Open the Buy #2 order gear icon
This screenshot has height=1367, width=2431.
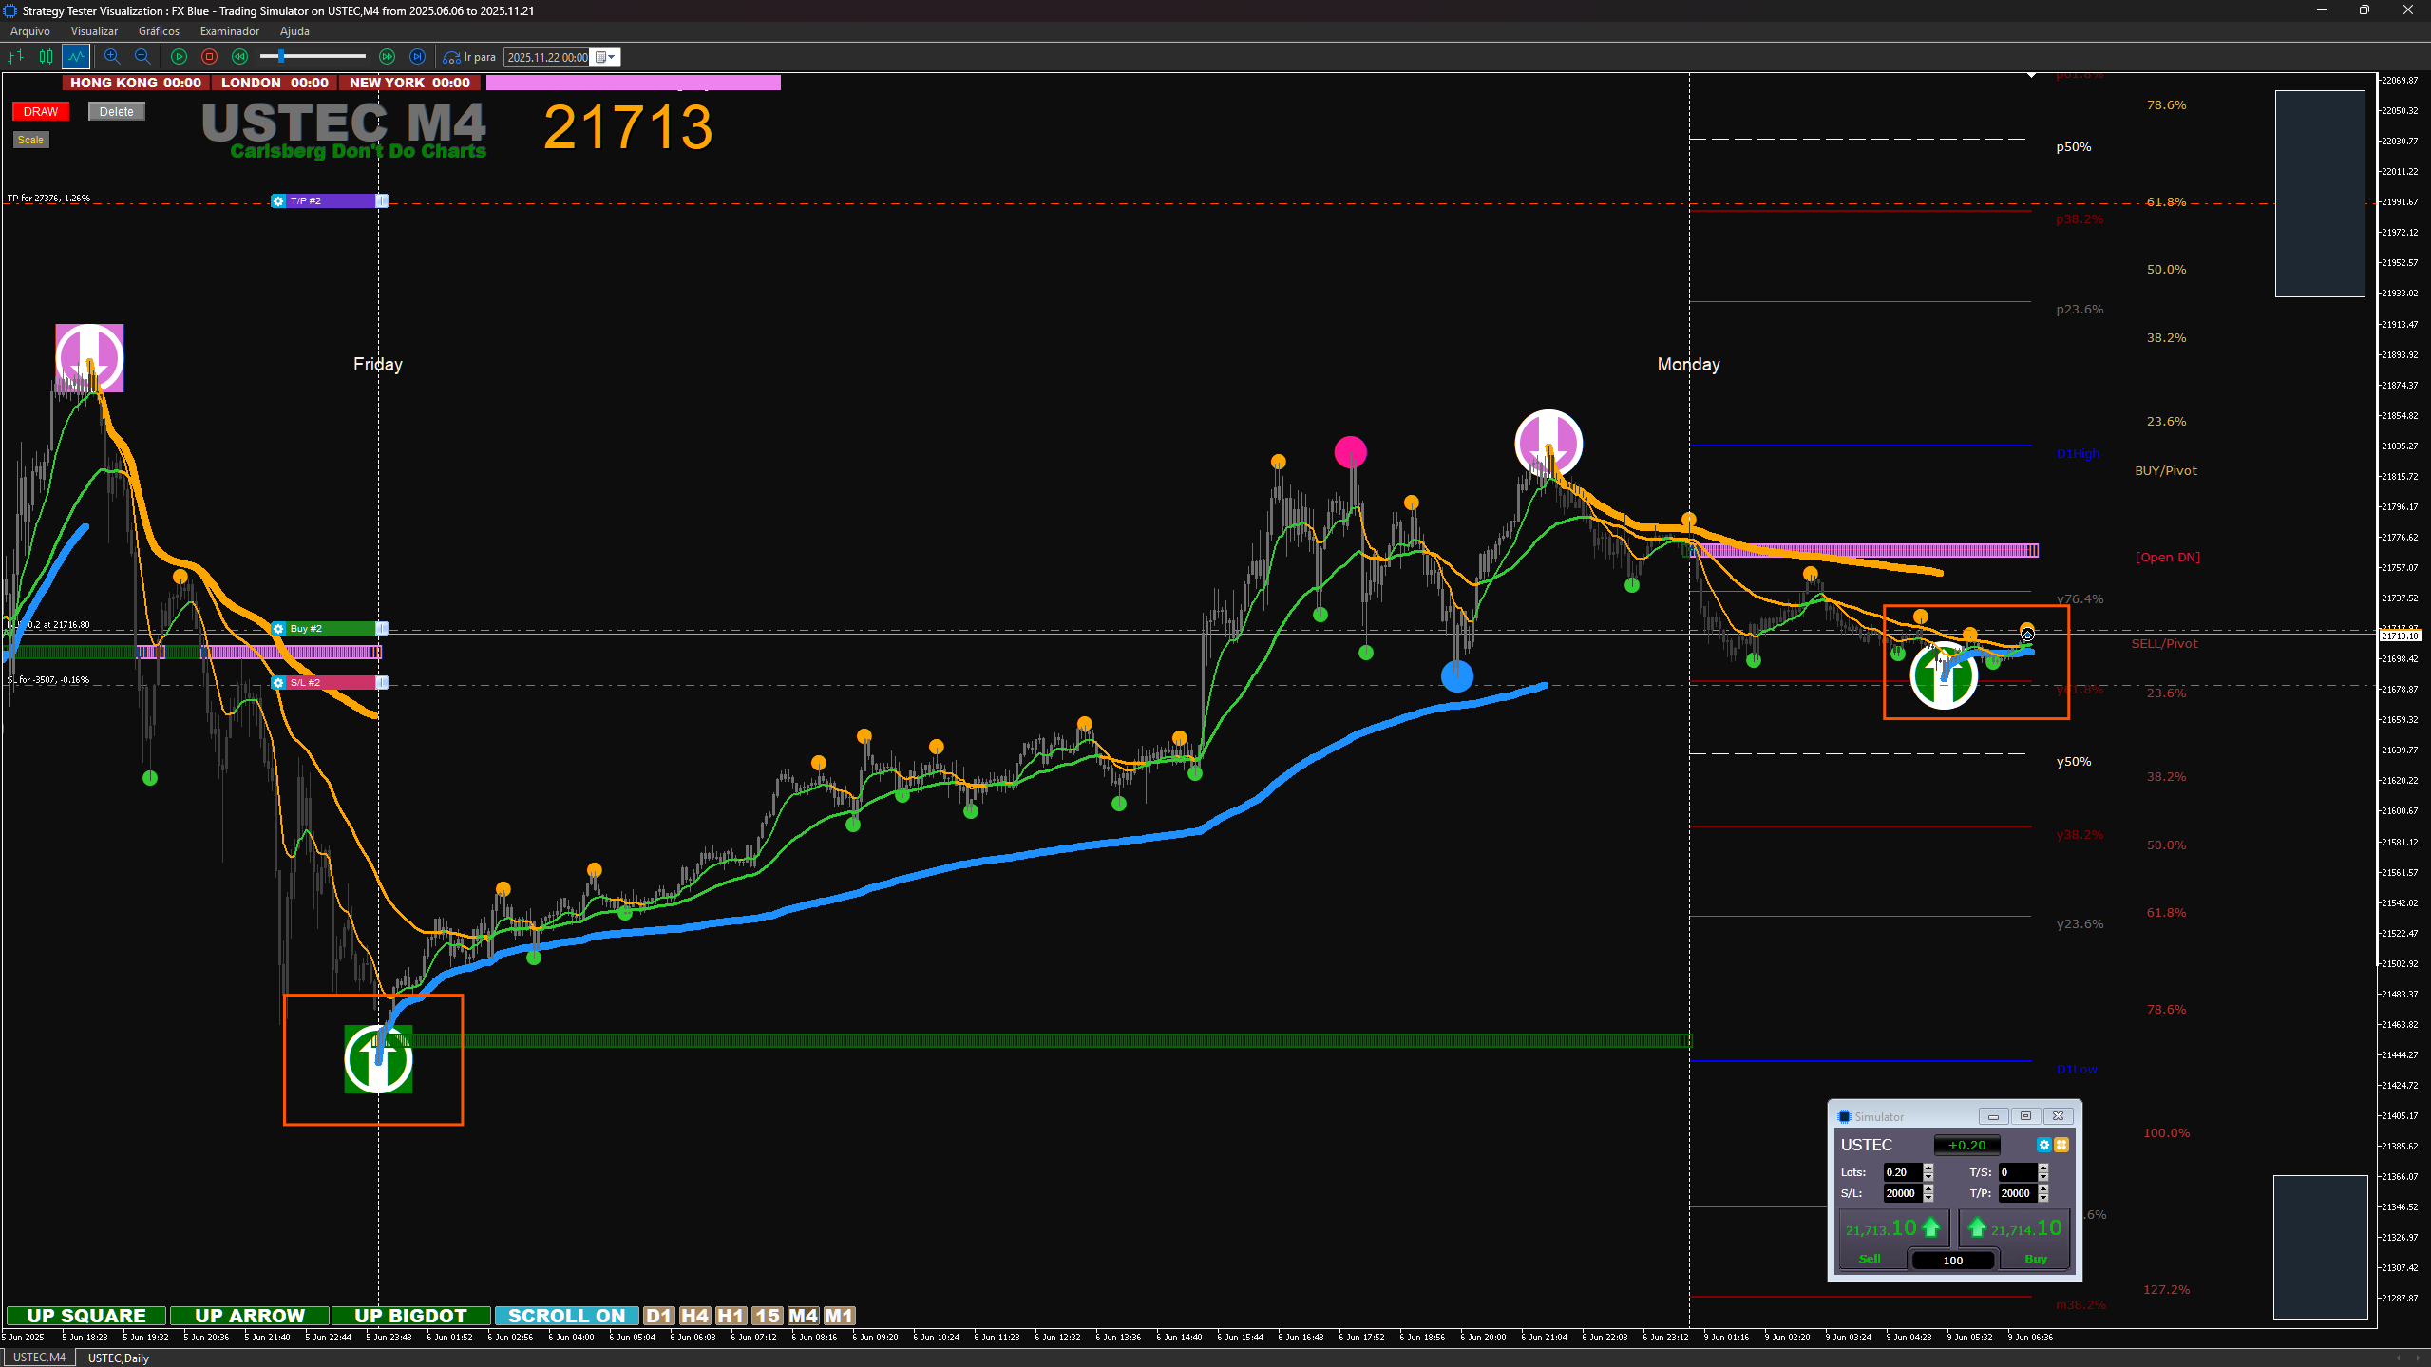[278, 628]
